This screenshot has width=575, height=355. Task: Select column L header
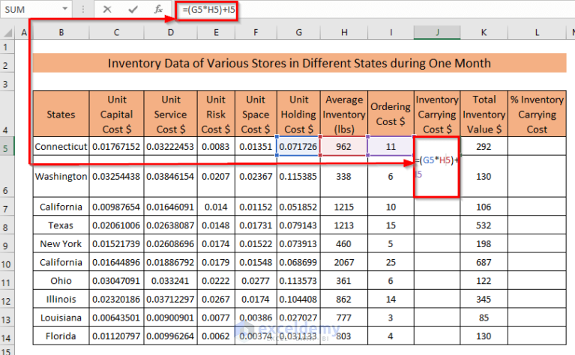[x=537, y=33]
